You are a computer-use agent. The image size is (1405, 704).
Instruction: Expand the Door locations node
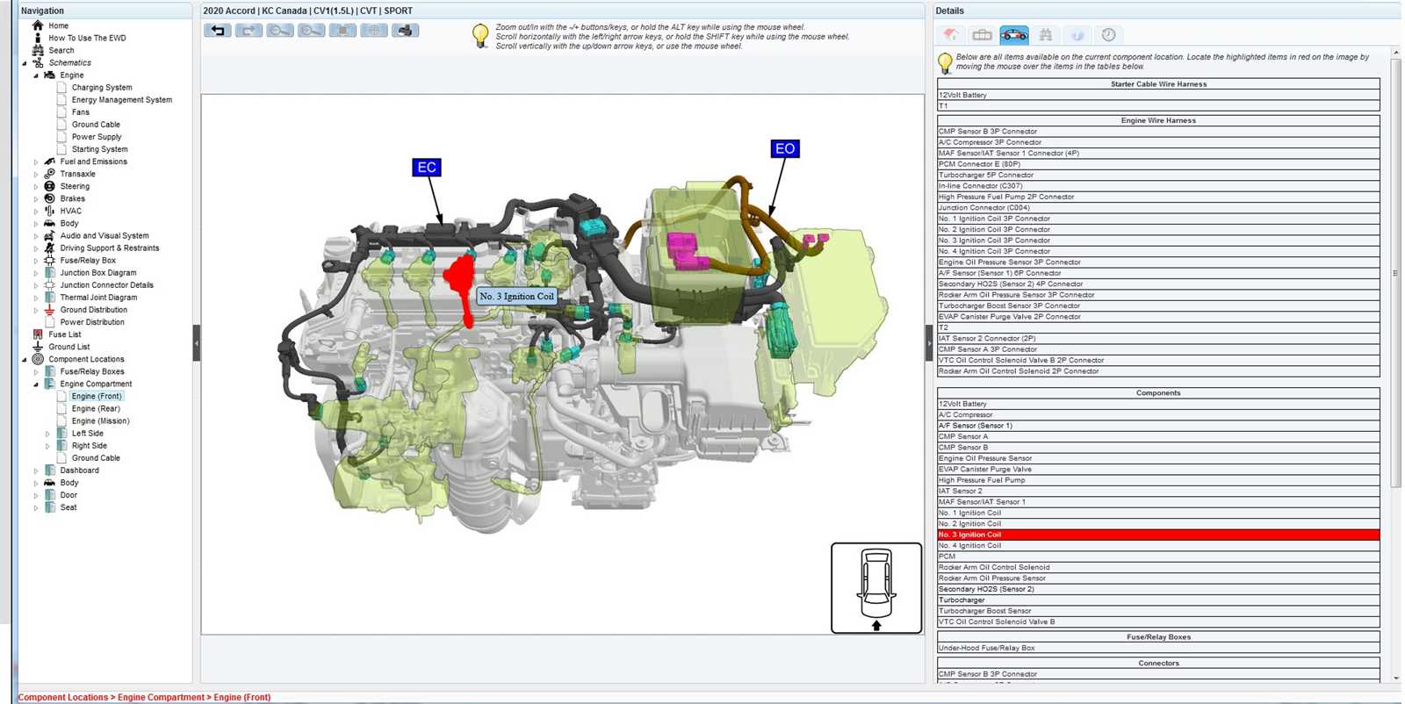[x=36, y=495]
